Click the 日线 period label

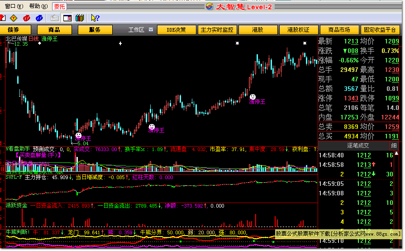coord(33,39)
